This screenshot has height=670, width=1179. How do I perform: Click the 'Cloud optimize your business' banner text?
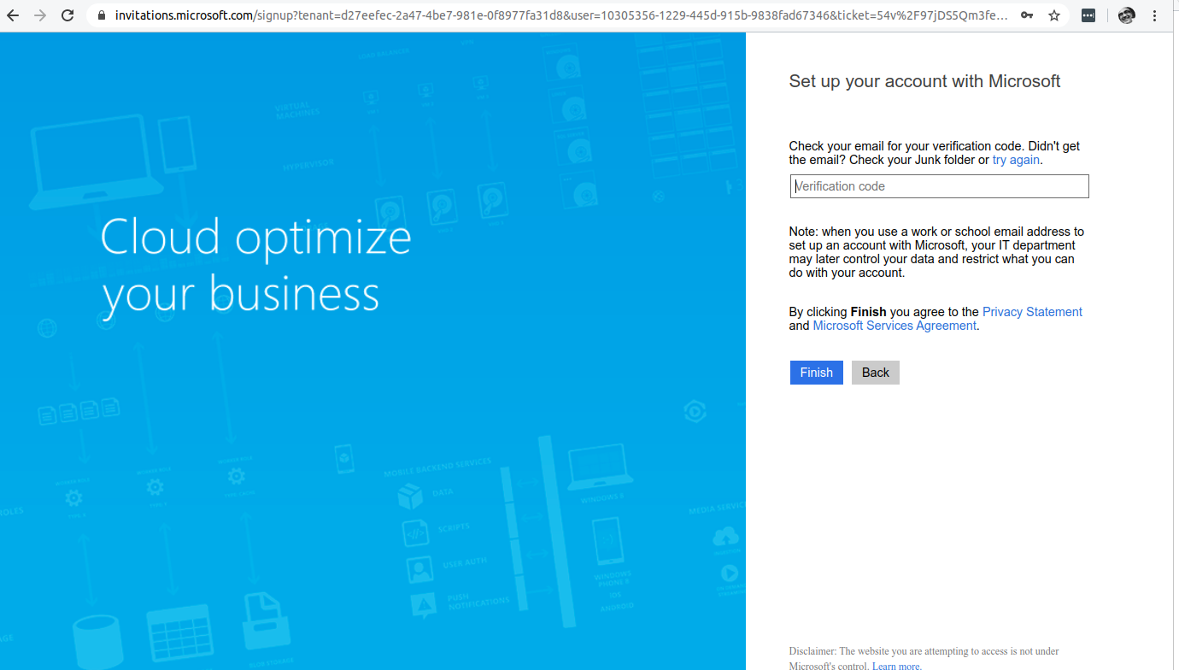coord(255,265)
